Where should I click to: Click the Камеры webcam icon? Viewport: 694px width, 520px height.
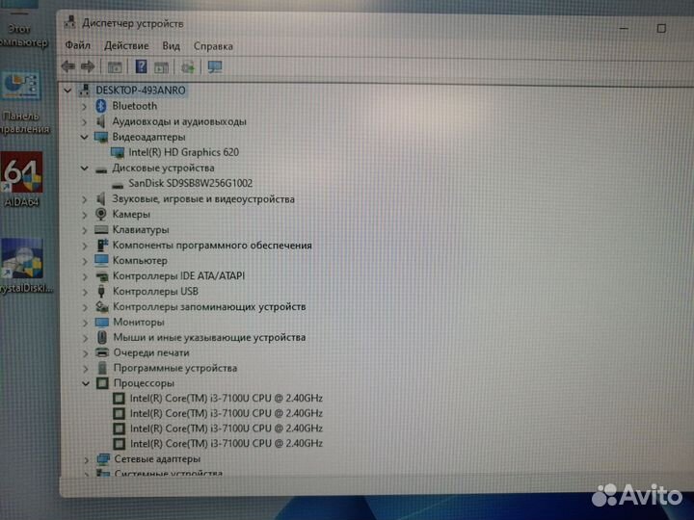click(x=101, y=214)
